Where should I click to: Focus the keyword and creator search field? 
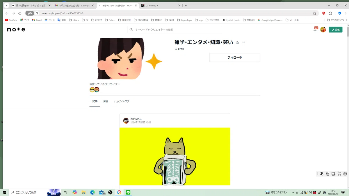point(175,30)
